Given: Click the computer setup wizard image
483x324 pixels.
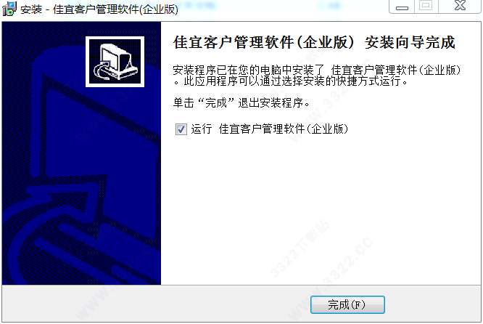Looking at the screenshot, I should point(115,62).
